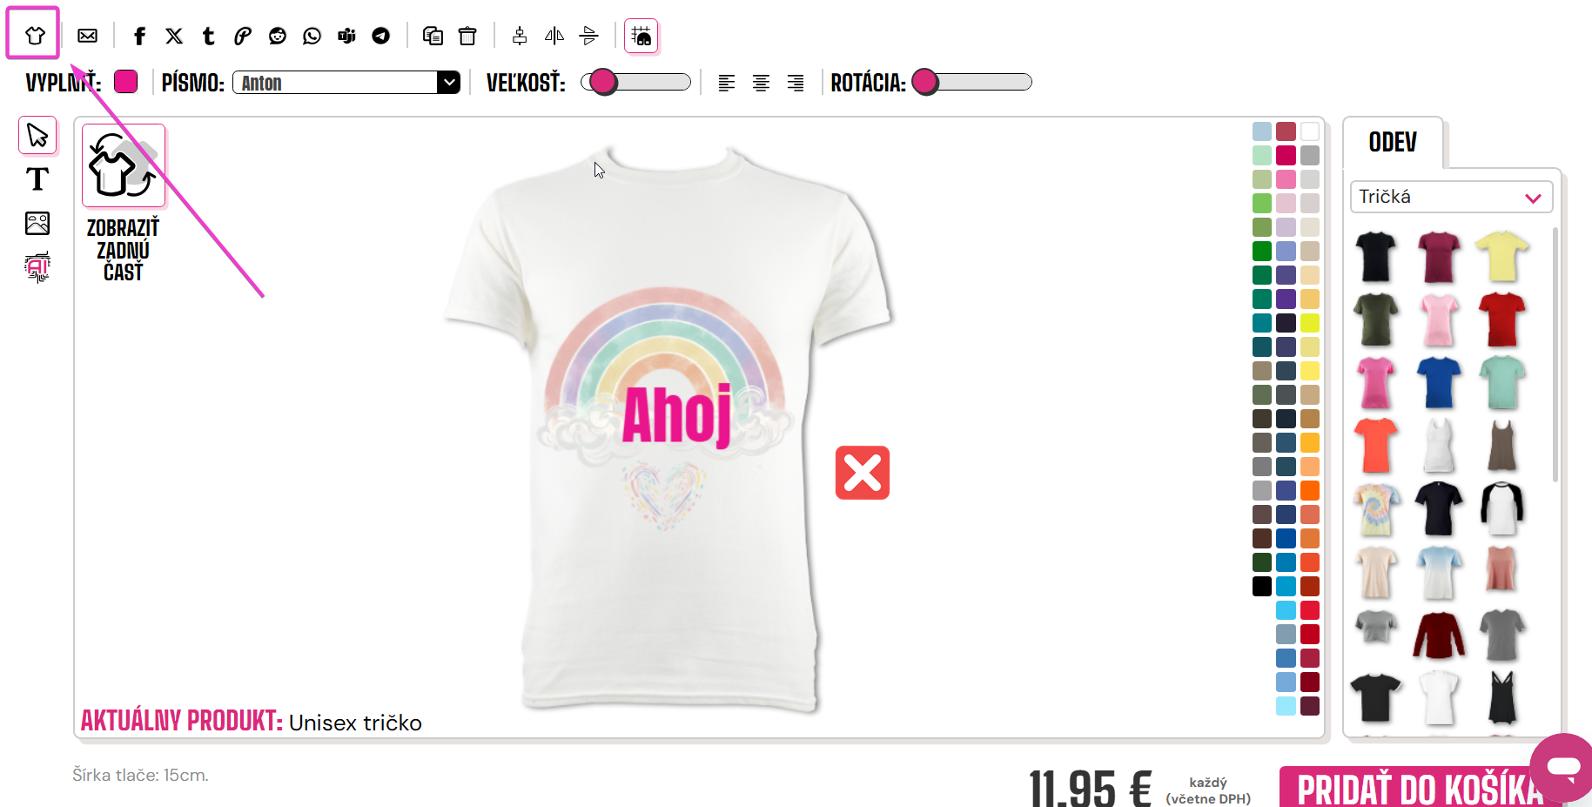This screenshot has width=1592, height=807.
Task: Open the AI design generator tool
Action: coord(37,267)
